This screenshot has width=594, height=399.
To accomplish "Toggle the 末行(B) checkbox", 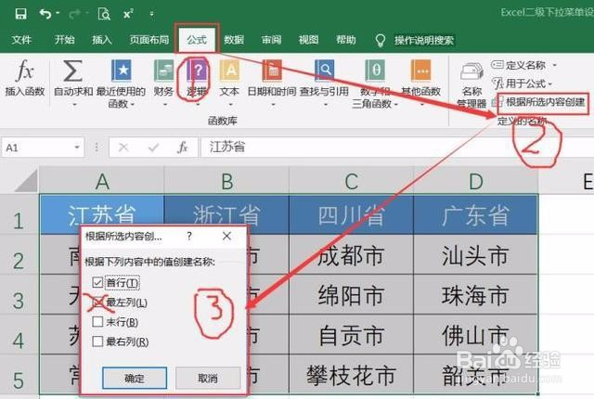I will (x=97, y=322).
